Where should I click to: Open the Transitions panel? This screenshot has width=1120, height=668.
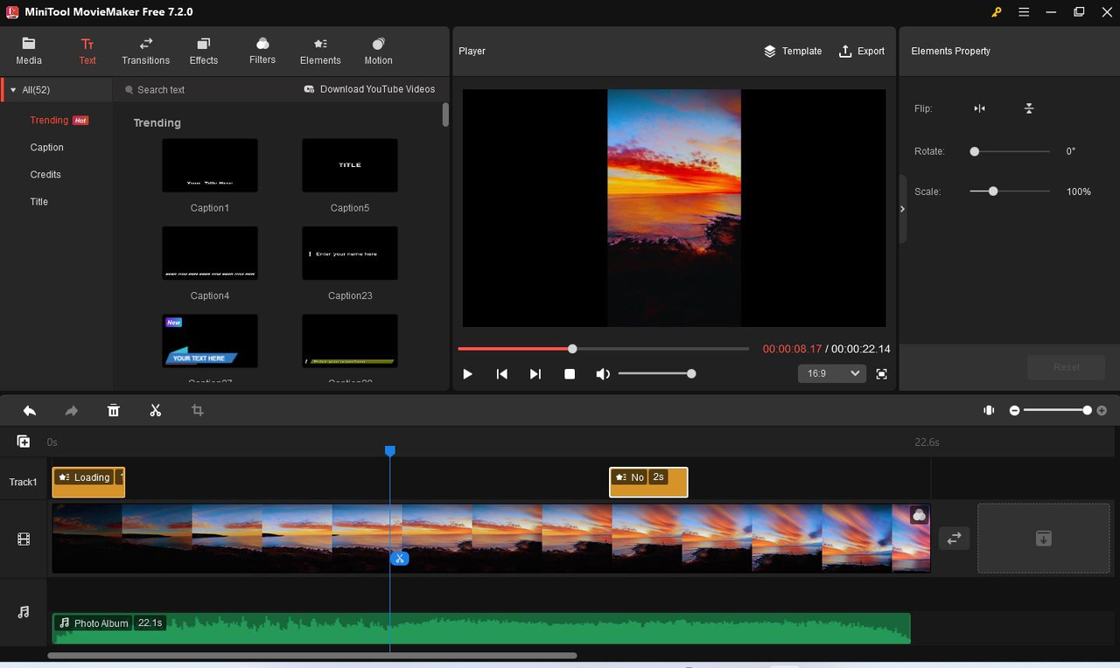pos(144,50)
